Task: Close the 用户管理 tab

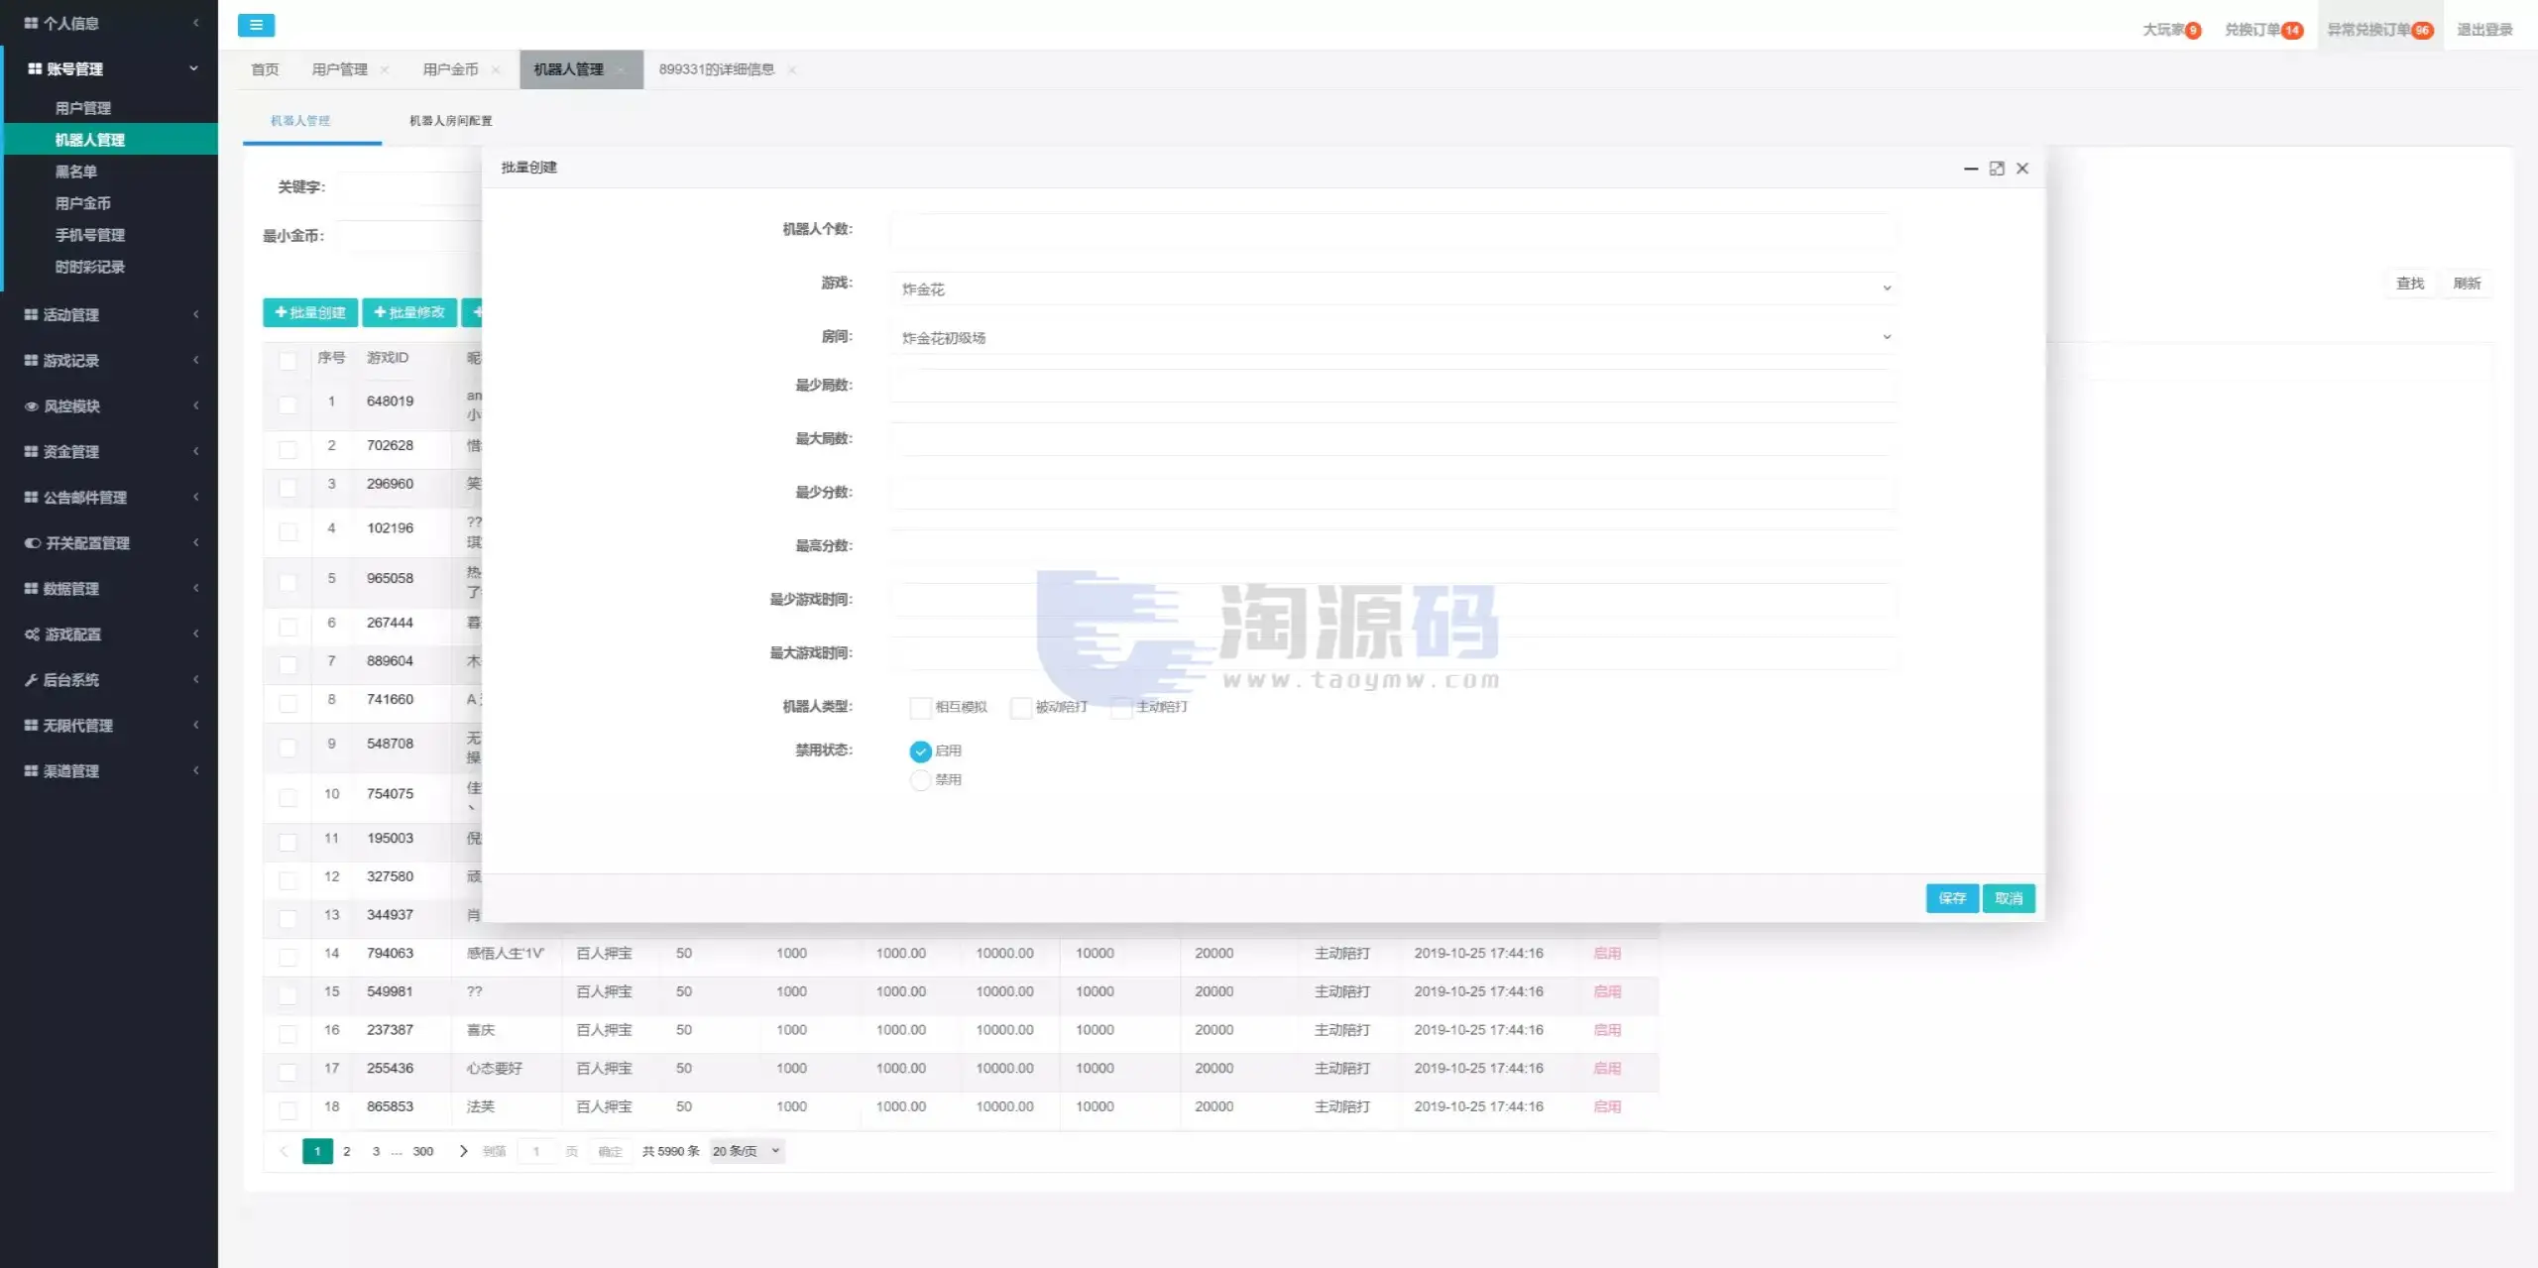Action: [385, 69]
